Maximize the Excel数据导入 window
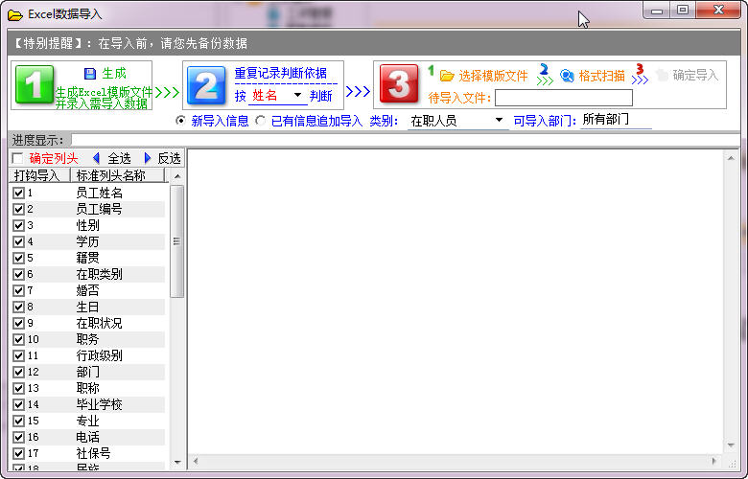Viewport: 748px width, 479px height. point(683,11)
